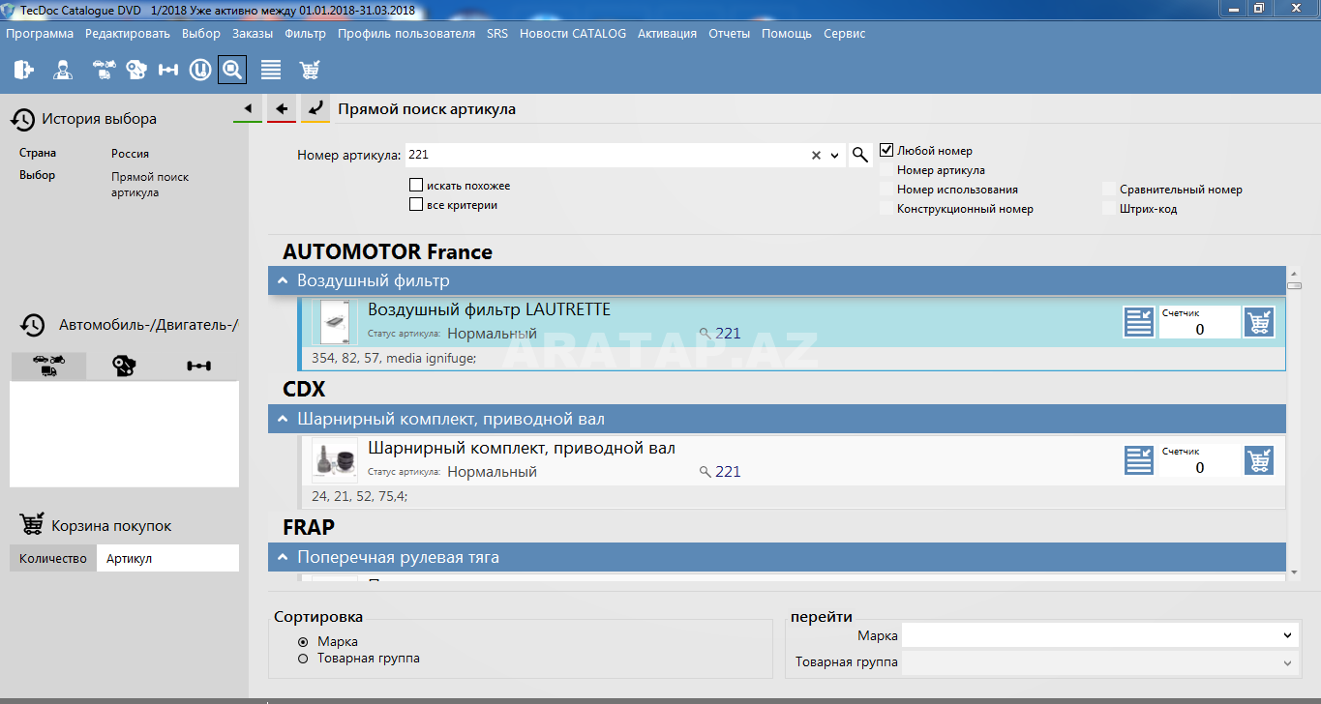The height and width of the screenshot is (704, 1321).
Task: Enable the Номер артикула checkbox
Action: pyautogui.click(x=886, y=170)
